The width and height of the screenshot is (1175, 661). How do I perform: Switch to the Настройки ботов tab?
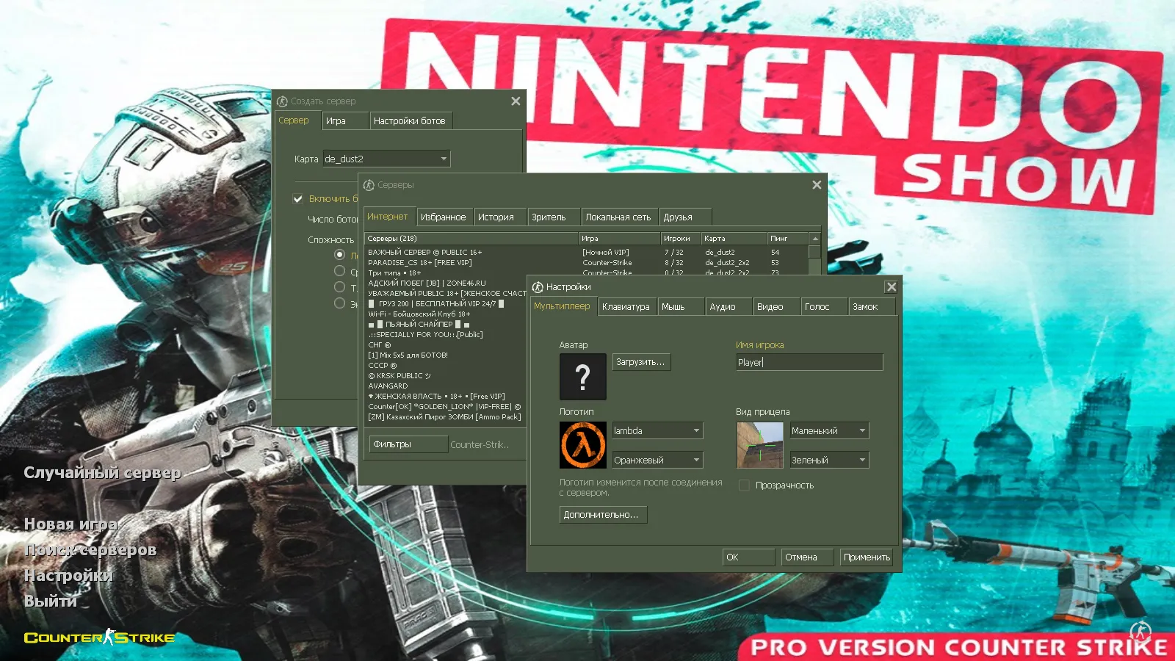(x=412, y=120)
